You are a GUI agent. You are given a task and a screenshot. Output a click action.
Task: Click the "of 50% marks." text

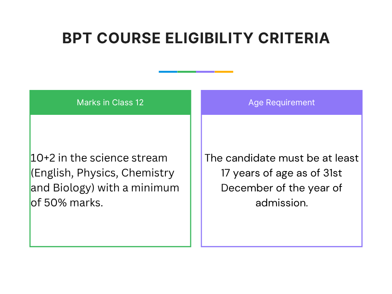(x=67, y=203)
